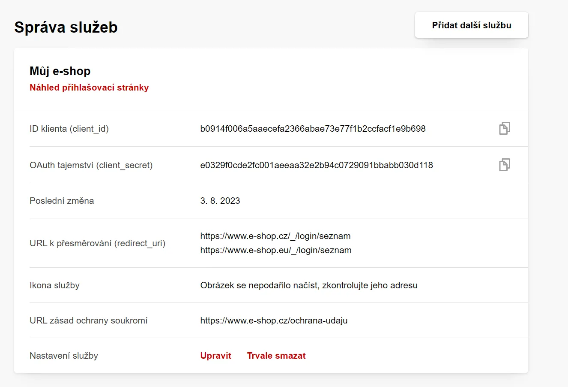Click the Přidat další službu button
568x387 pixels.
pos(472,25)
